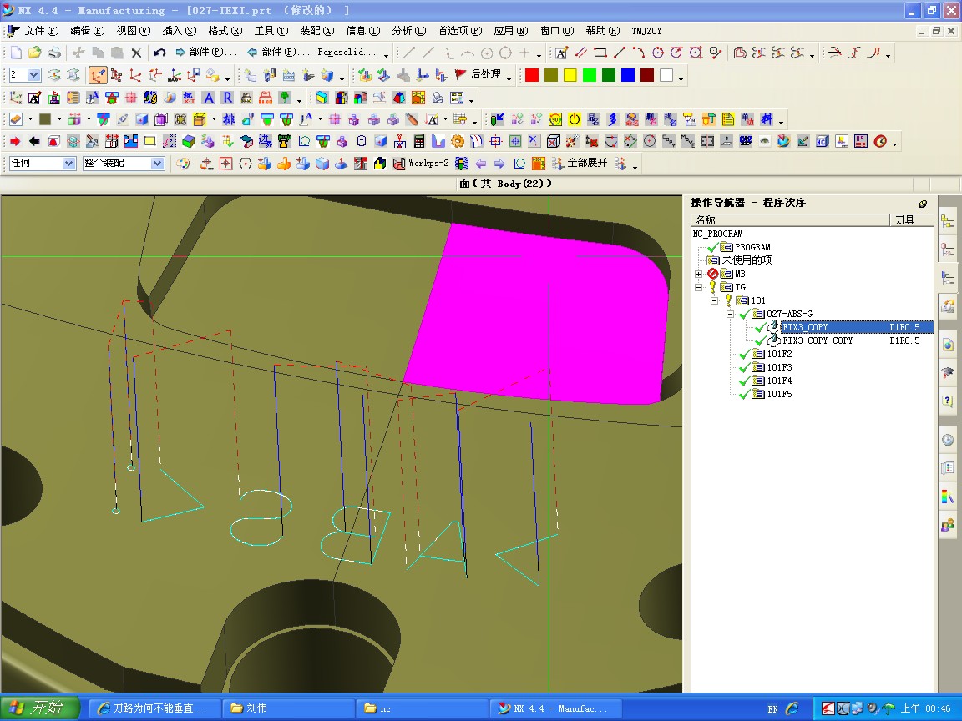This screenshot has height=721, width=962.
Task: Click the blue letter A icon
Action: pos(209,98)
